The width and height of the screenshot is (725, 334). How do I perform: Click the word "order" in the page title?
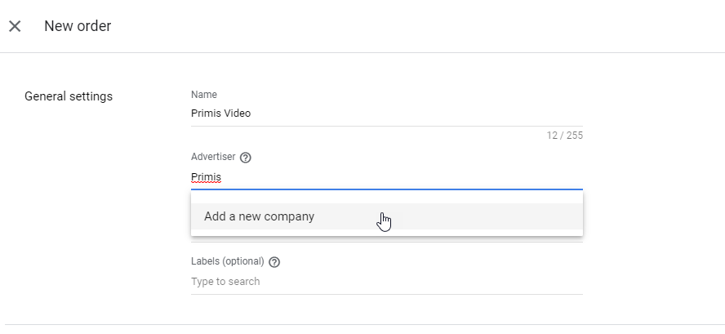(x=96, y=26)
